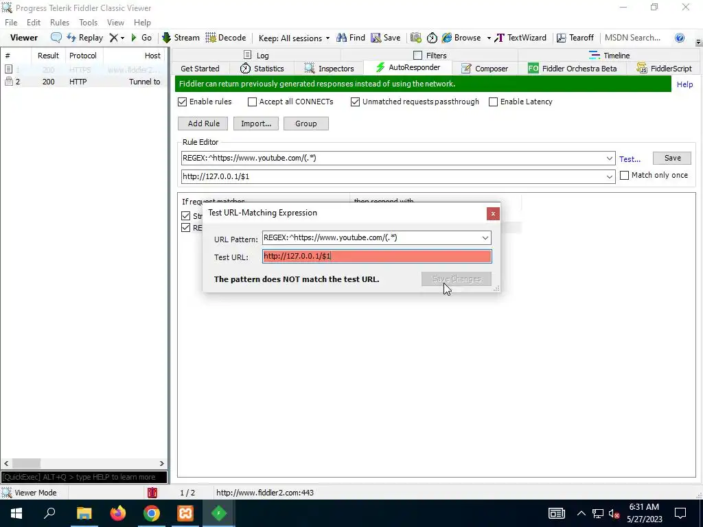The height and width of the screenshot is (527, 703).
Task: Toggle Accept all CONNECTs checkbox
Action: coord(252,102)
